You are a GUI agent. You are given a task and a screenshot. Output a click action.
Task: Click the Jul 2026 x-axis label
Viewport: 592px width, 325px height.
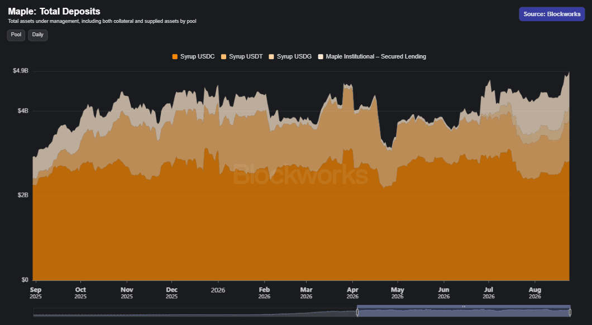[x=489, y=293]
